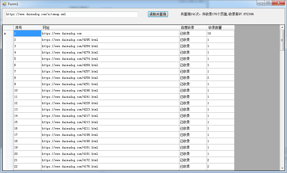Select URL cell 4172.html
The image size is (287, 173).
coord(110,160)
